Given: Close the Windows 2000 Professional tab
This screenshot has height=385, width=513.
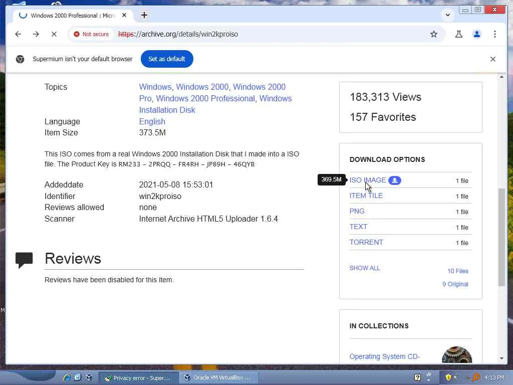Looking at the screenshot, I should [124, 15].
